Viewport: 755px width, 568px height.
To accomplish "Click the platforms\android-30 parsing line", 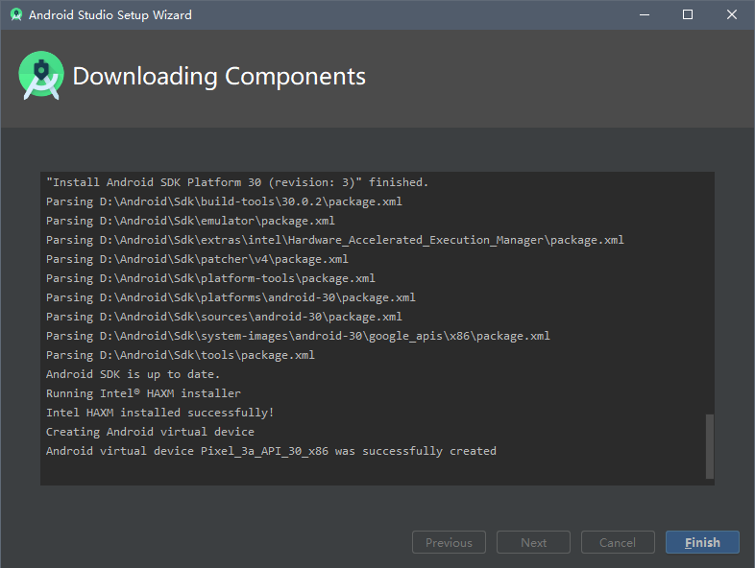I will (x=231, y=297).
